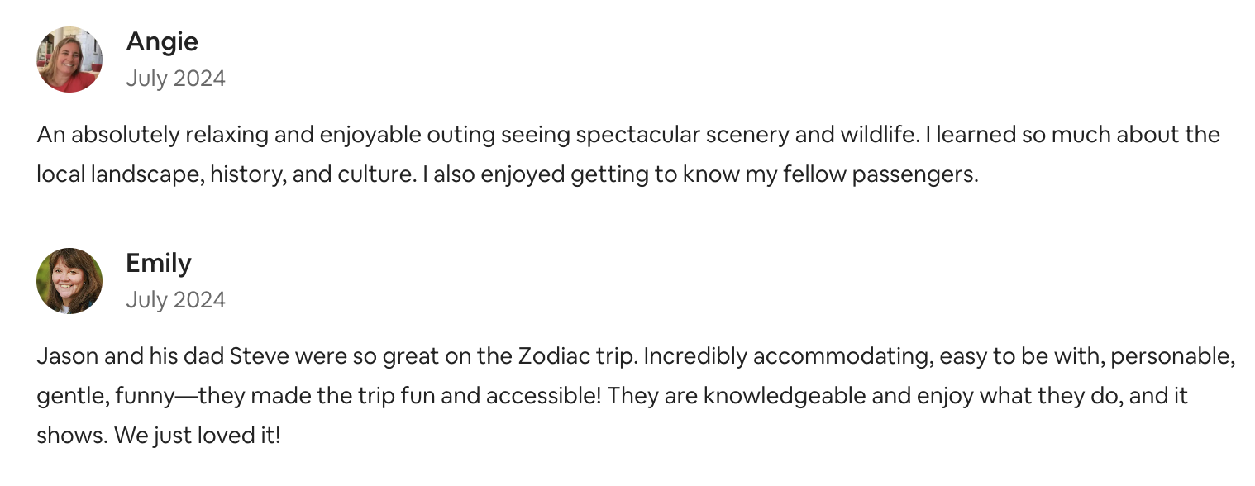The width and height of the screenshot is (1255, 486).
Task: Click the word "passengers" in Angie's review
Action: tap(922, 174)
